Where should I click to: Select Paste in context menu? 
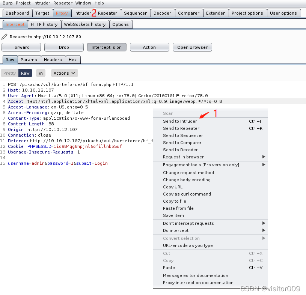(210, 268)
